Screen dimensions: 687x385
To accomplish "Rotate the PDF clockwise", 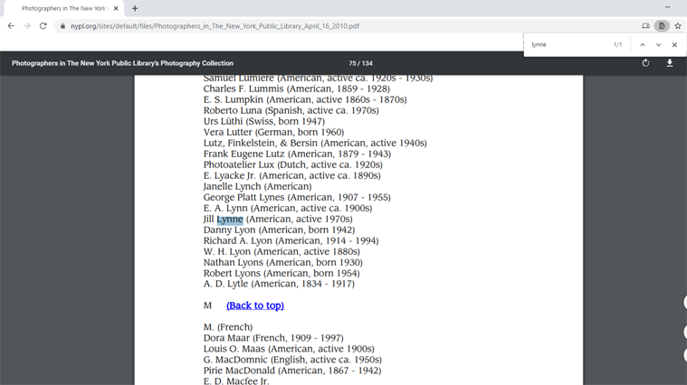I will [x=645, y=63].
